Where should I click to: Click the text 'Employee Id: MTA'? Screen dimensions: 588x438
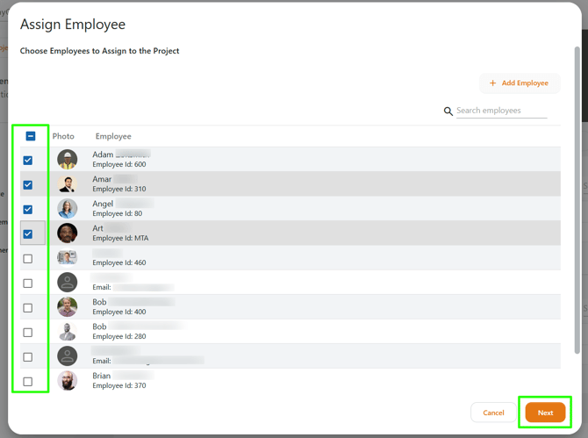(120, 238)
